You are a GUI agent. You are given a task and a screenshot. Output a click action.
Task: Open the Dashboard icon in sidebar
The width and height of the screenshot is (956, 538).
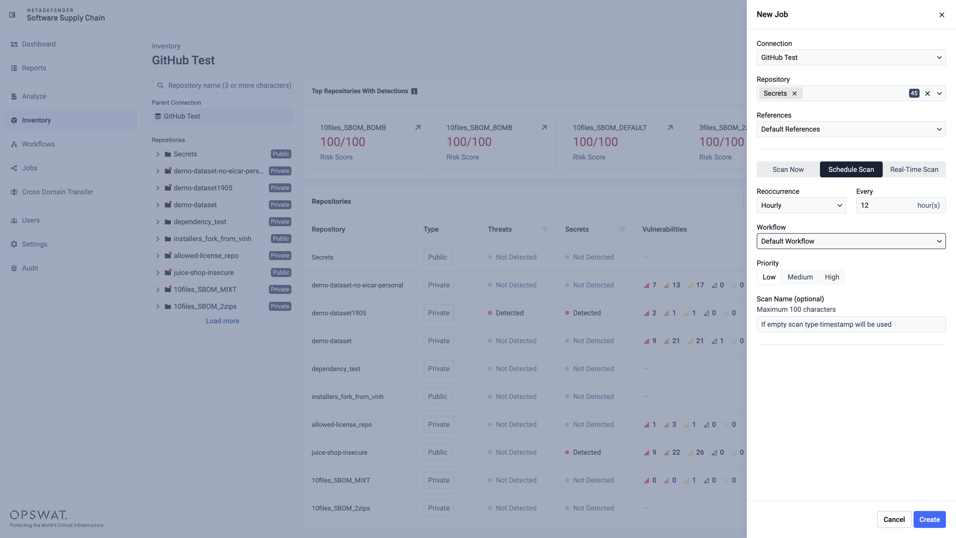pos(14,44)
